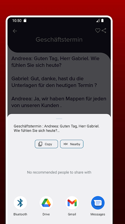Click the Nearby share button
Viewport: 125px width, 224px height.
[x=72, y=144]
